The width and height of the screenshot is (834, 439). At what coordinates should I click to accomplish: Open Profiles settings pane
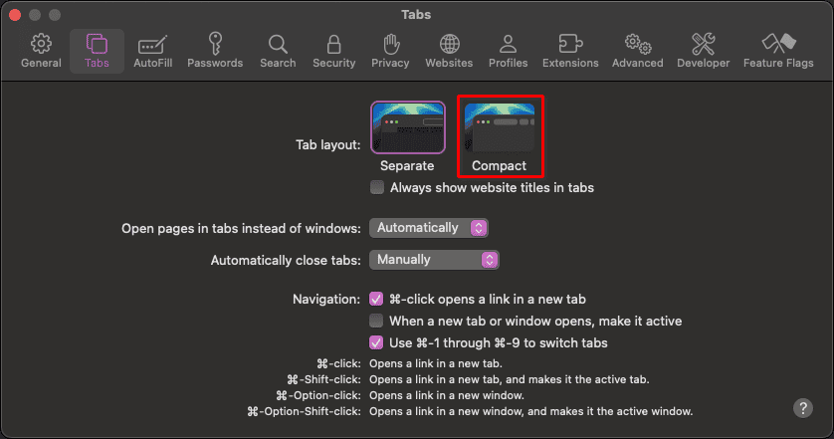(x=508, y=51)
